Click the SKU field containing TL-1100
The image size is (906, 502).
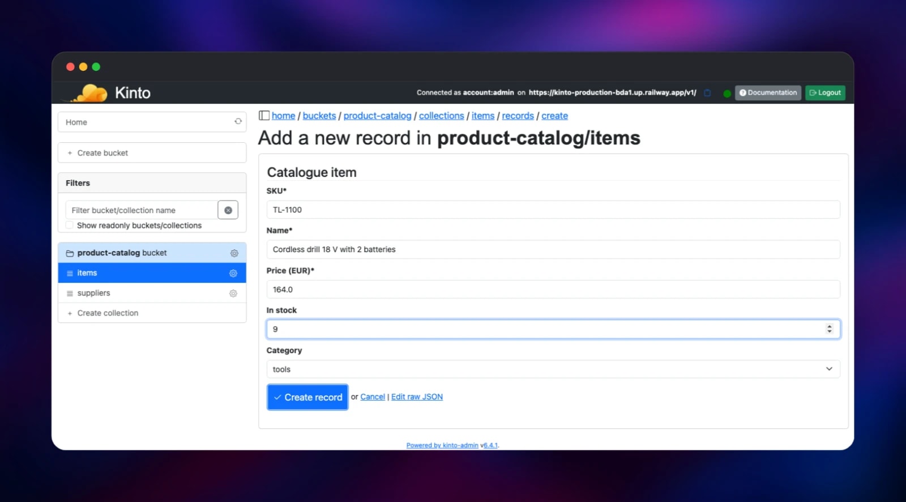[553, 210]
